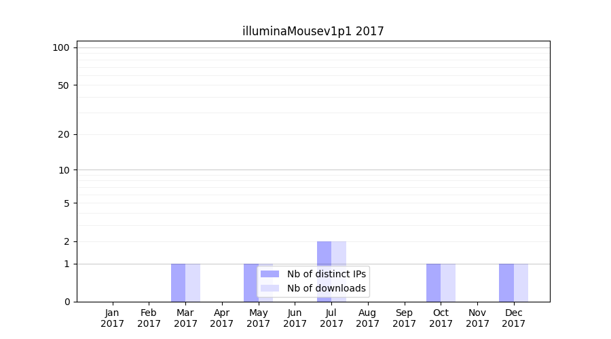Image resolution: width=611 pixels, height=339 pixels.
Task: Select the 'Nov 2017' x-axis label
Action: tap(477, 318)
